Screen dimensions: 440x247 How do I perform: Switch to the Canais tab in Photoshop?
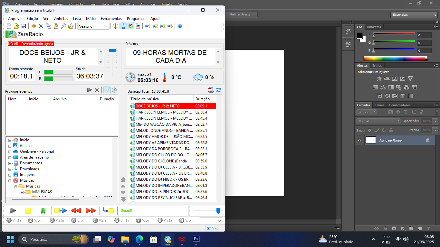[x=379, y=105]
